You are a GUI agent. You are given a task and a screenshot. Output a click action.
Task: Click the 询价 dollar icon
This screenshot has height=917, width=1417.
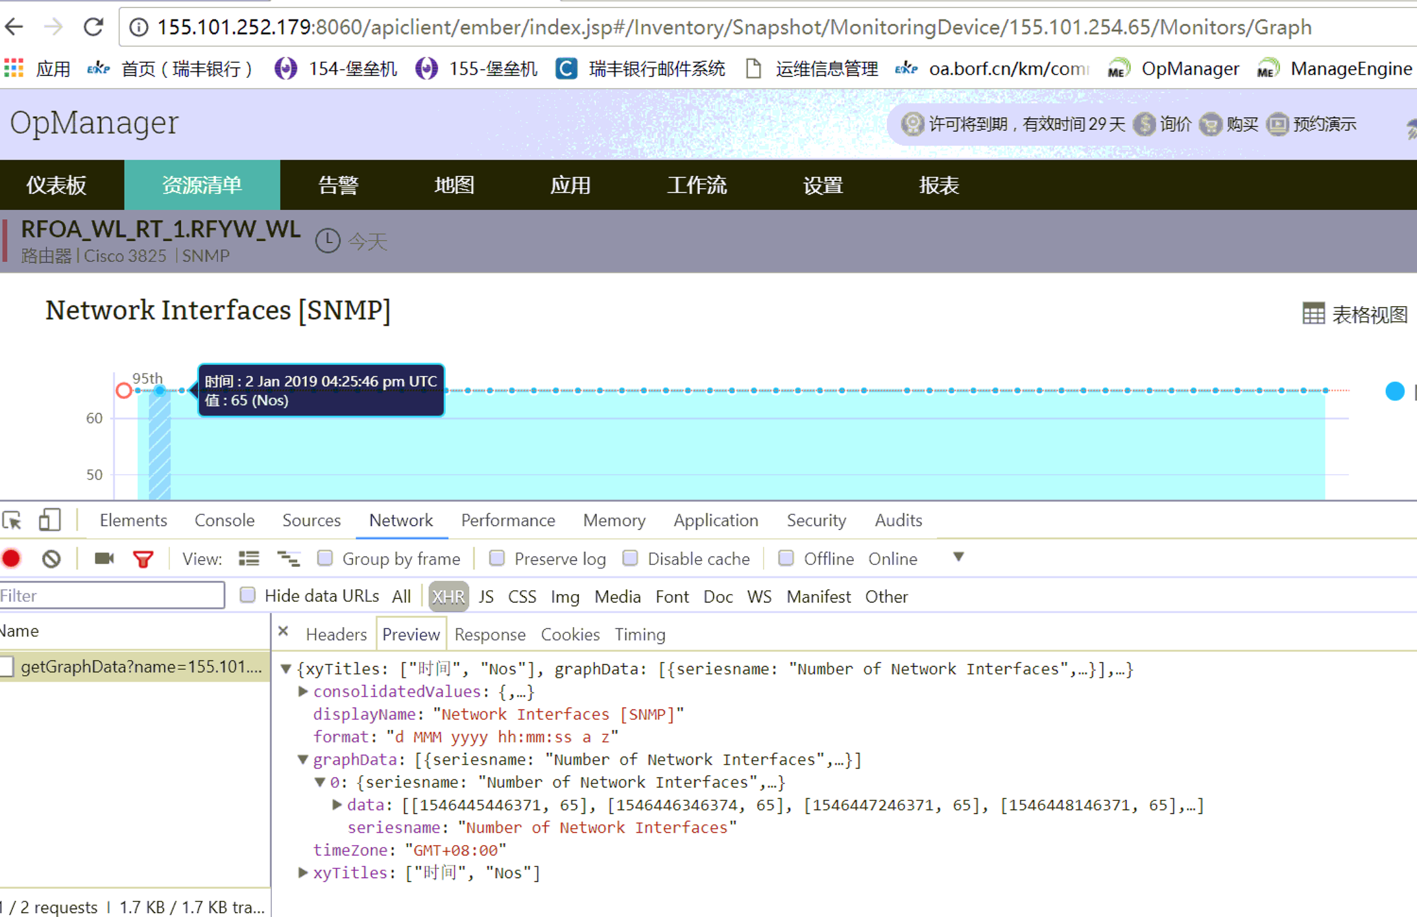pyautogui.click(x=1144, y=124)
